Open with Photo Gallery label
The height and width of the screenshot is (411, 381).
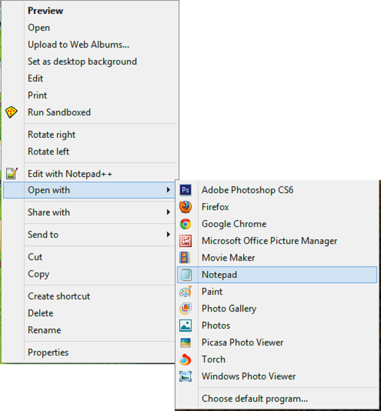coord(229,309)
